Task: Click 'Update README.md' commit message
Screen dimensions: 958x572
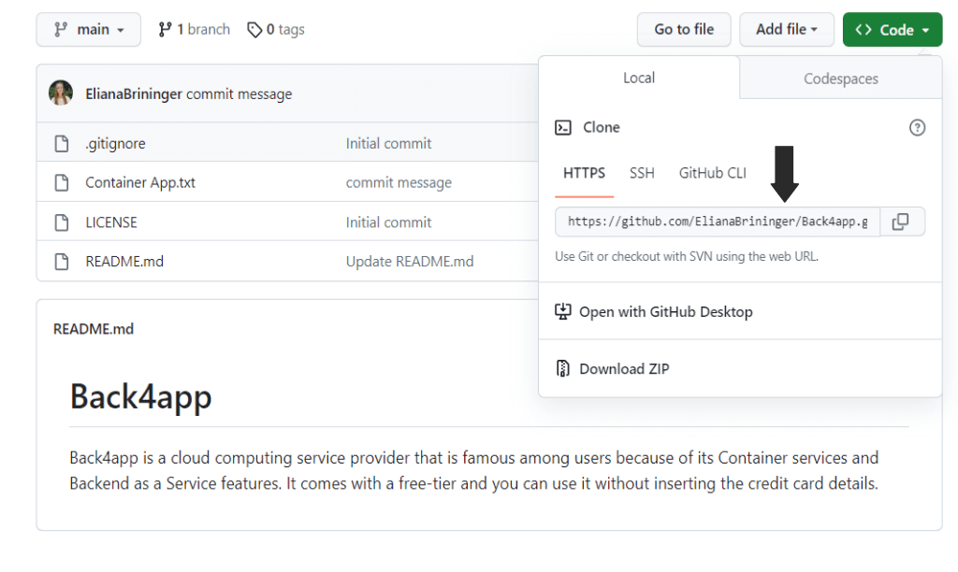Action: (x=410, y=262)
